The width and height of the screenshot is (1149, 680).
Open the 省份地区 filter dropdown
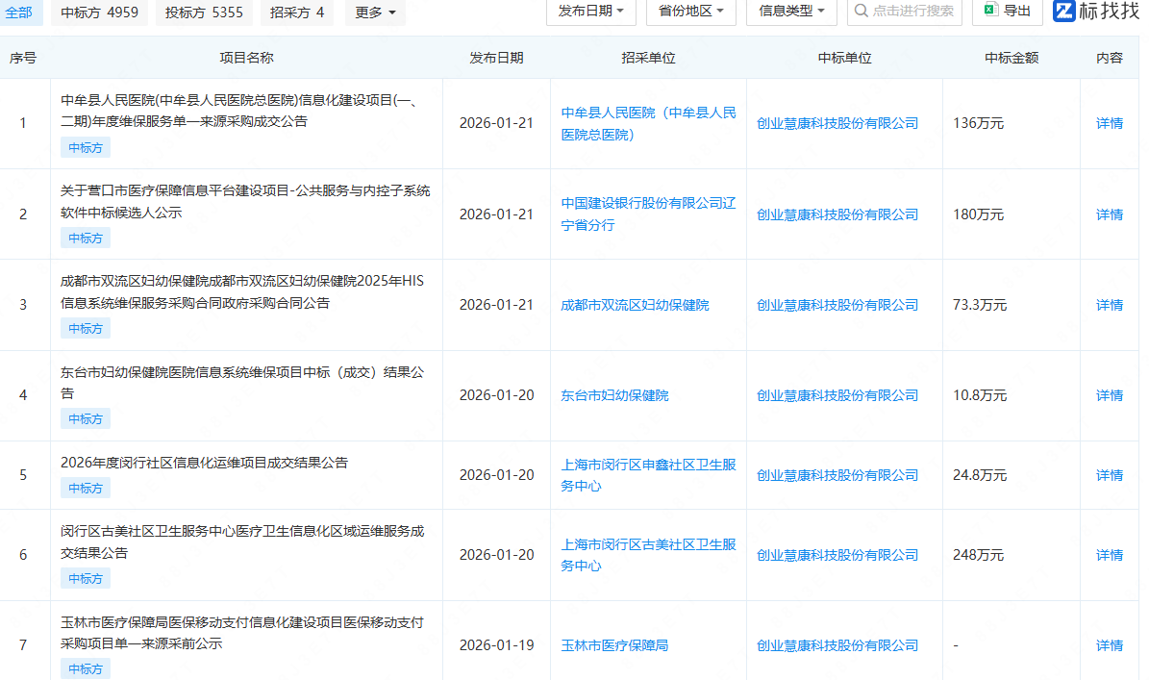[x=690, y=11]
